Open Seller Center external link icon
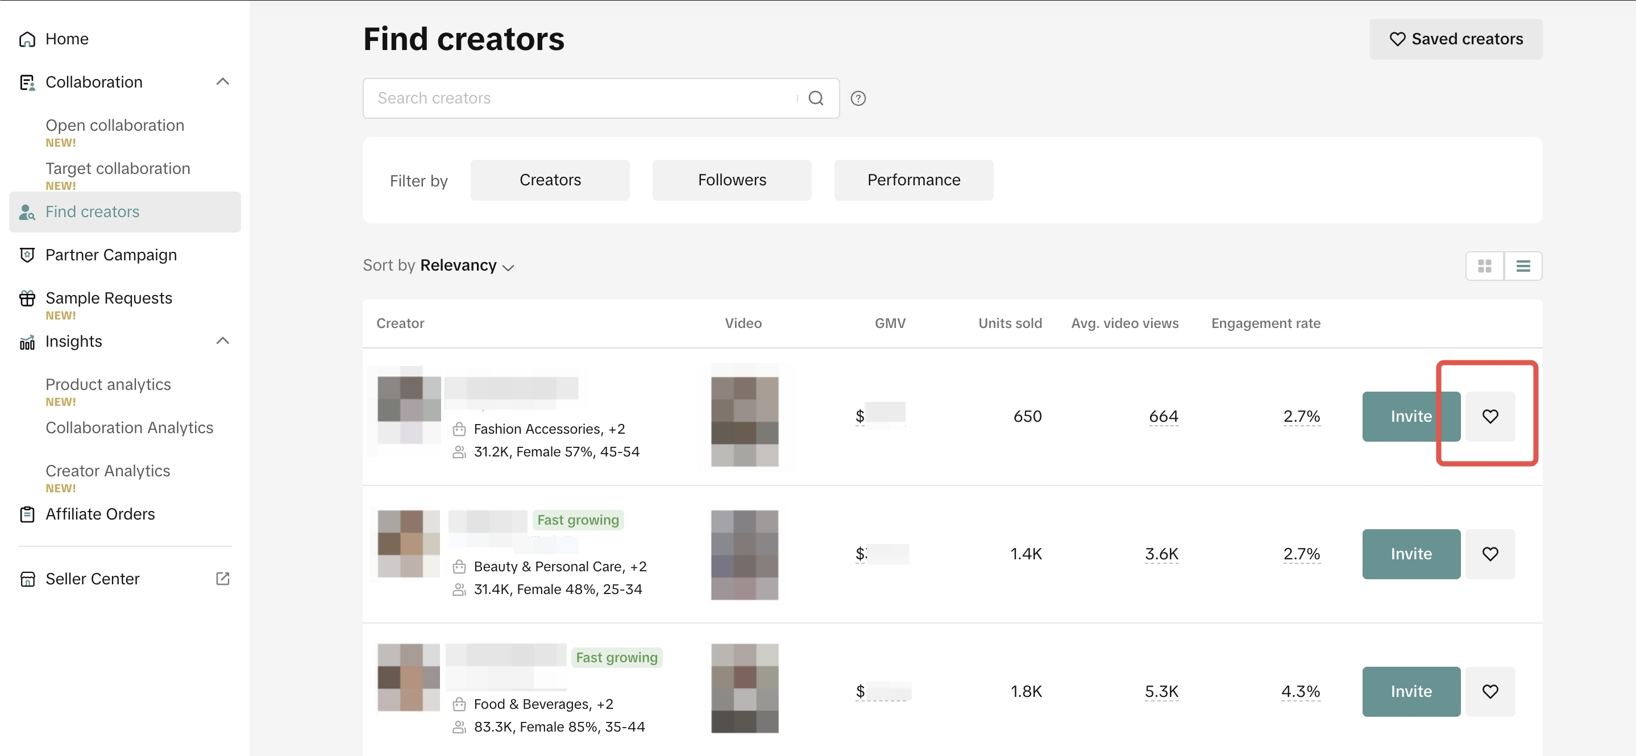 [222, 578]
